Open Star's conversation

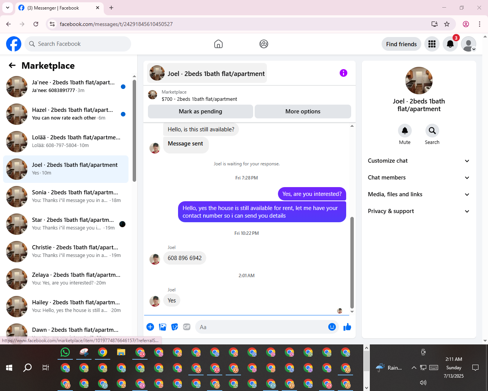click(66, 224)
